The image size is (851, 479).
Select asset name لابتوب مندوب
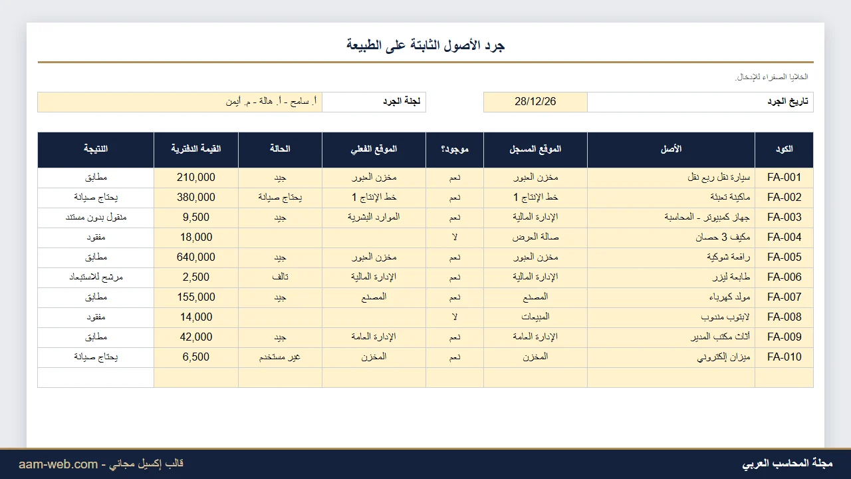[671, 317]
